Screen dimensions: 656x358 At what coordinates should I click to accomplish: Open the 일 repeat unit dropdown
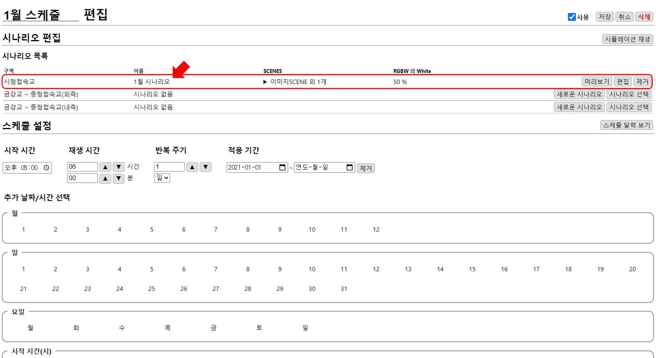point(162,178)
